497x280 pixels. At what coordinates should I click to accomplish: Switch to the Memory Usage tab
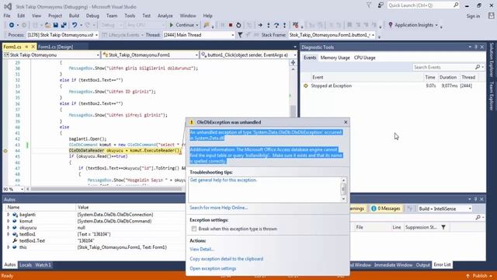click(x=335, y=58)
